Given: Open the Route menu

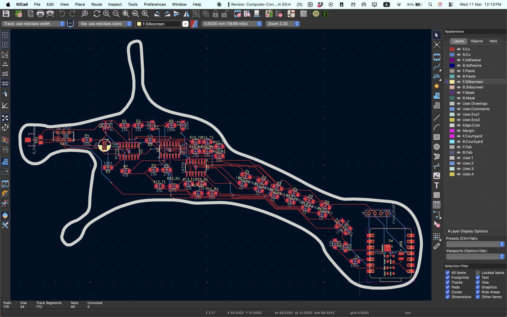Looking at the screenshot, I should point(97,4).
